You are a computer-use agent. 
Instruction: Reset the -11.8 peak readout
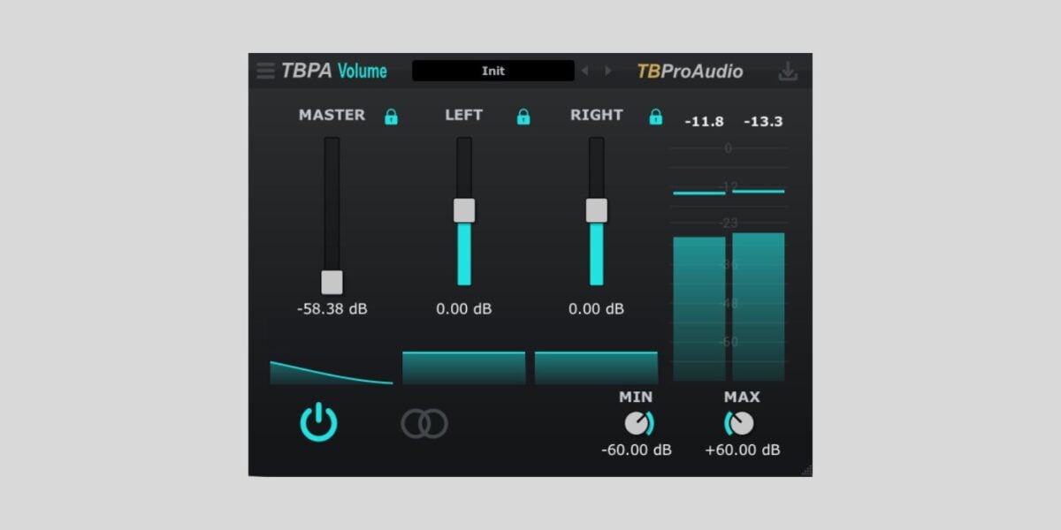coord(705,121)
